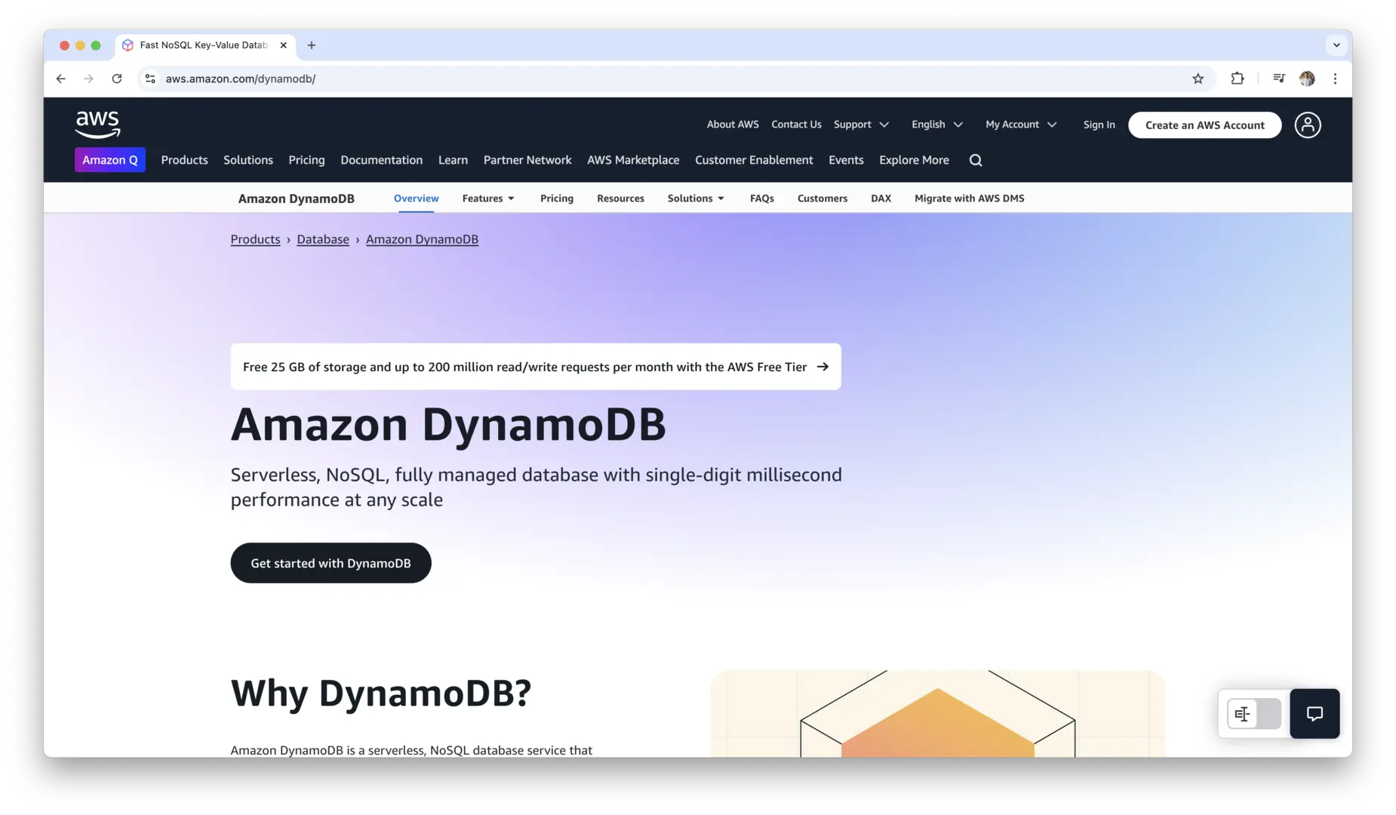This screenshot has width=1396, height=815.
Task: Select the FAQs tab
Action: point(761,198)
